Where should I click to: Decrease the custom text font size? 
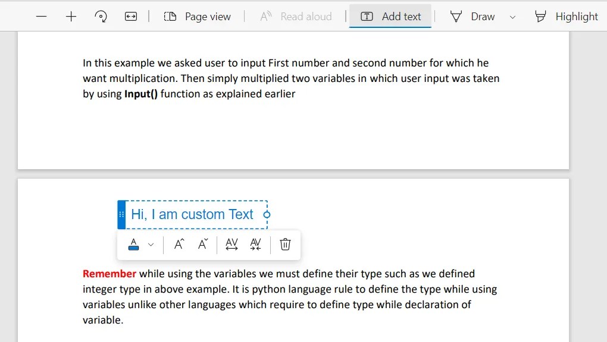pyautogui.click(x=202, y=244)
